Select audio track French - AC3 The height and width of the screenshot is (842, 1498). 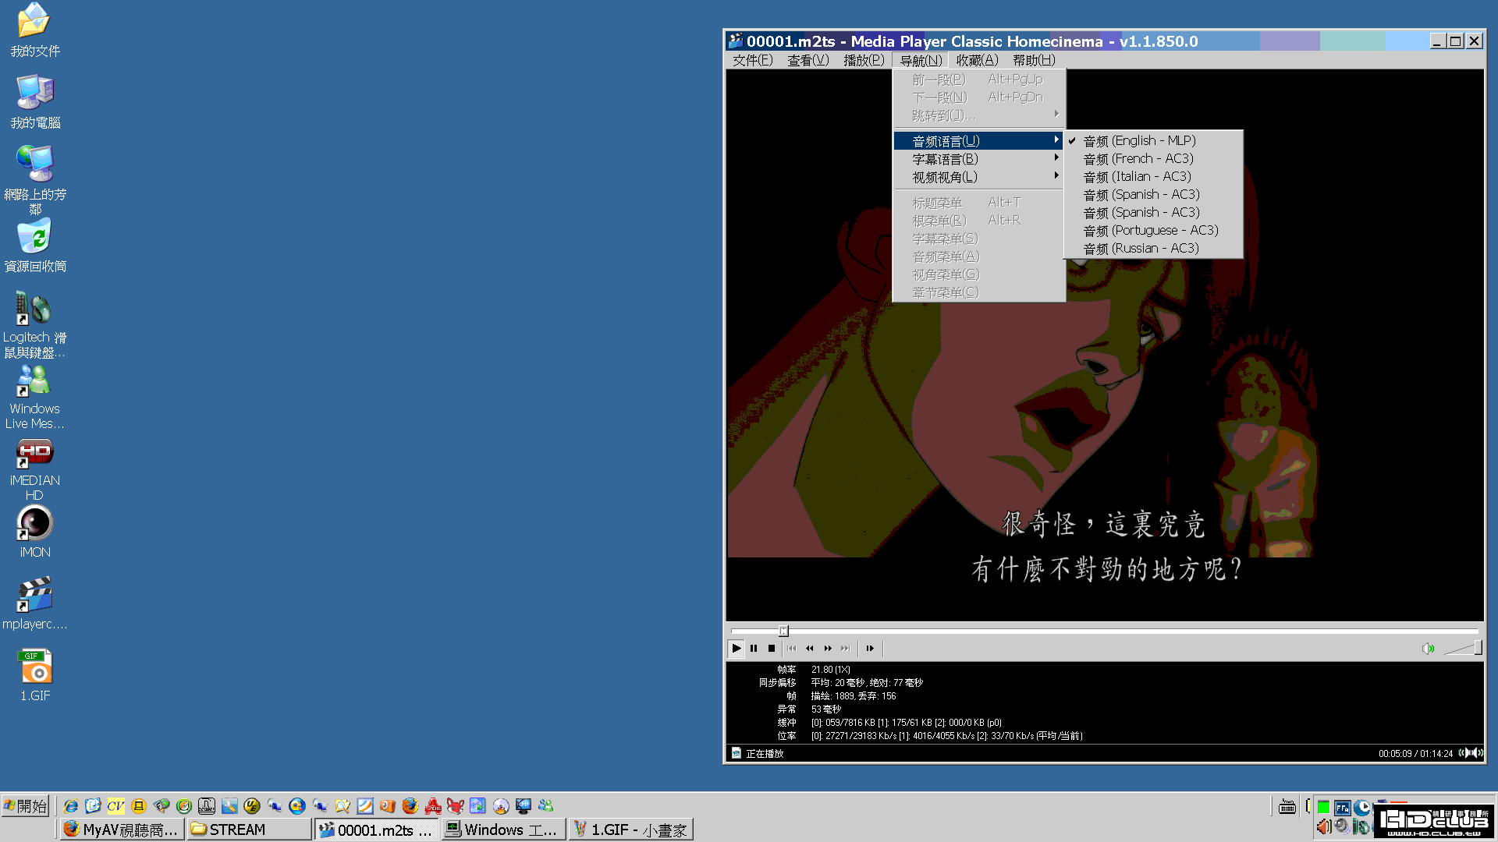tap(1153, 158)
